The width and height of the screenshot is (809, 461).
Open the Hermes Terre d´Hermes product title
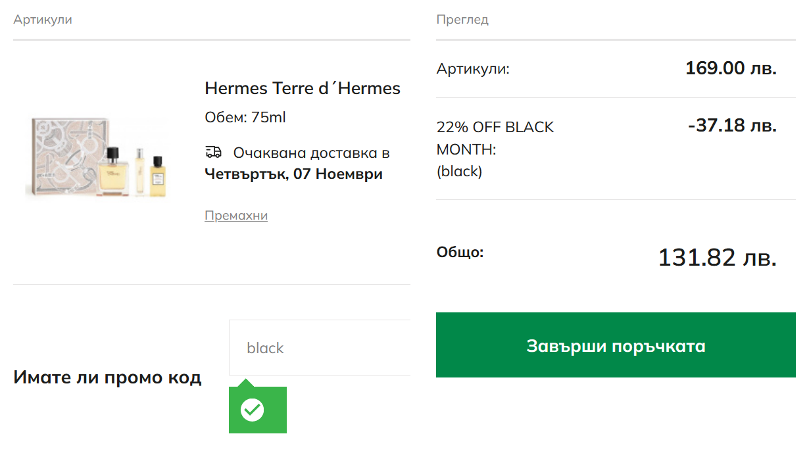(303, 88)
